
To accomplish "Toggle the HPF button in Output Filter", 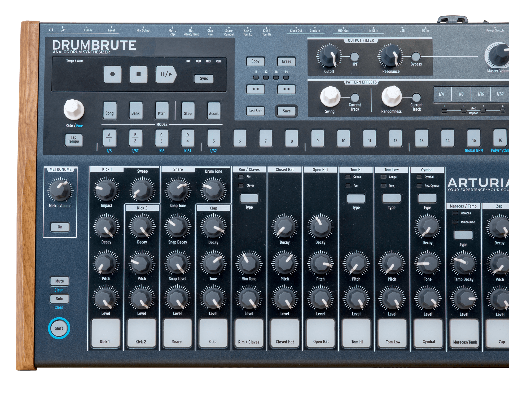I will coord(355,56).
